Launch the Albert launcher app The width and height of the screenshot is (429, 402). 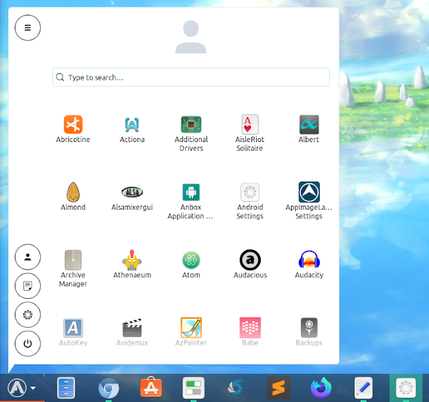pos(309,129)
